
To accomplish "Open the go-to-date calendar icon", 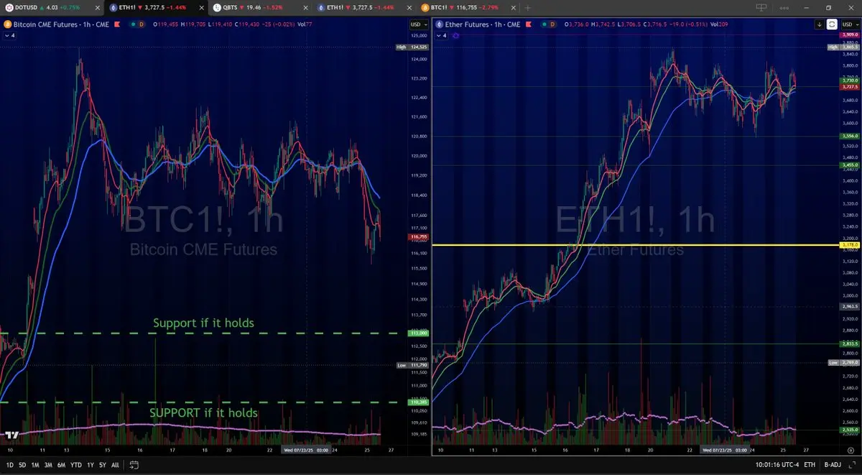I will (133, 465).
